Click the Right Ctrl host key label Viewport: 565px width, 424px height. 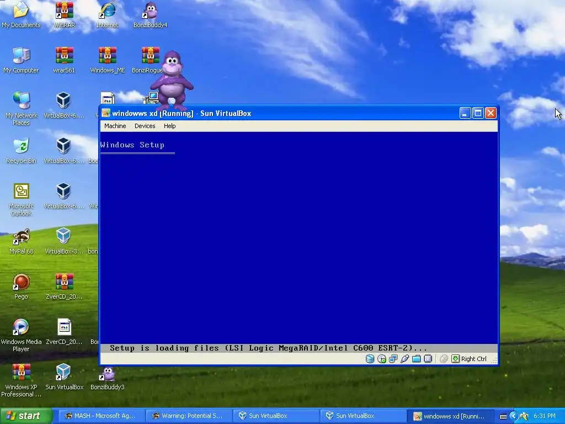click(x=474, y=359)
